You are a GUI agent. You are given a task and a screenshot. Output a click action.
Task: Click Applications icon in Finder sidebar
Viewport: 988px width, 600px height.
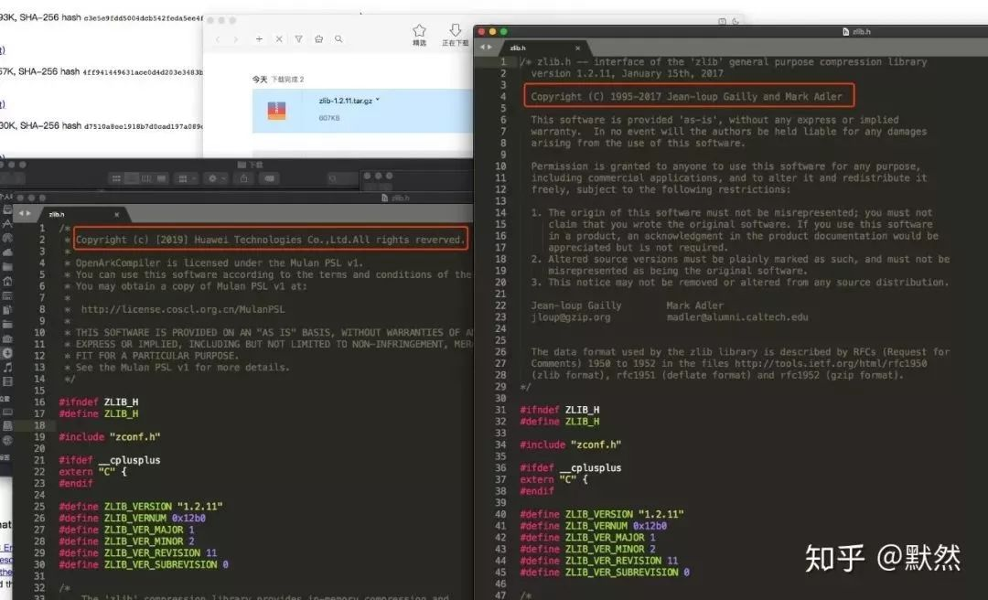click(x=7, y=224)
